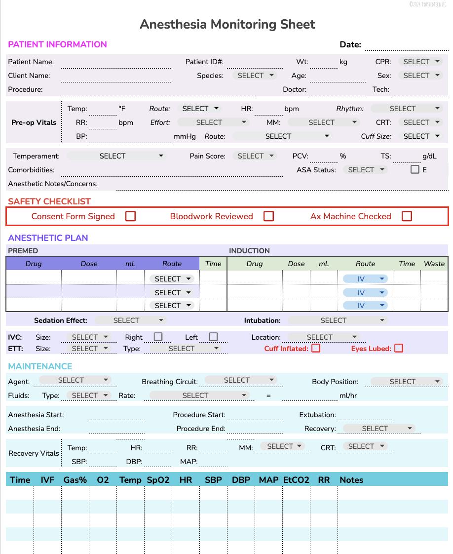Mark Ax Machine Checked
The height and width of the screenshot is (554, 453).
pos(407,216)
